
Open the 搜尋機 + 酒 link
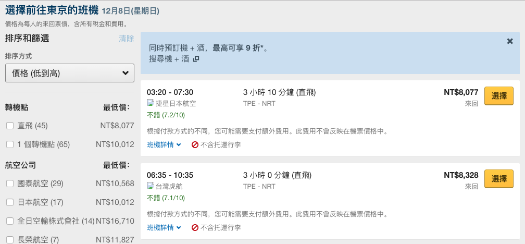point(169,59)
